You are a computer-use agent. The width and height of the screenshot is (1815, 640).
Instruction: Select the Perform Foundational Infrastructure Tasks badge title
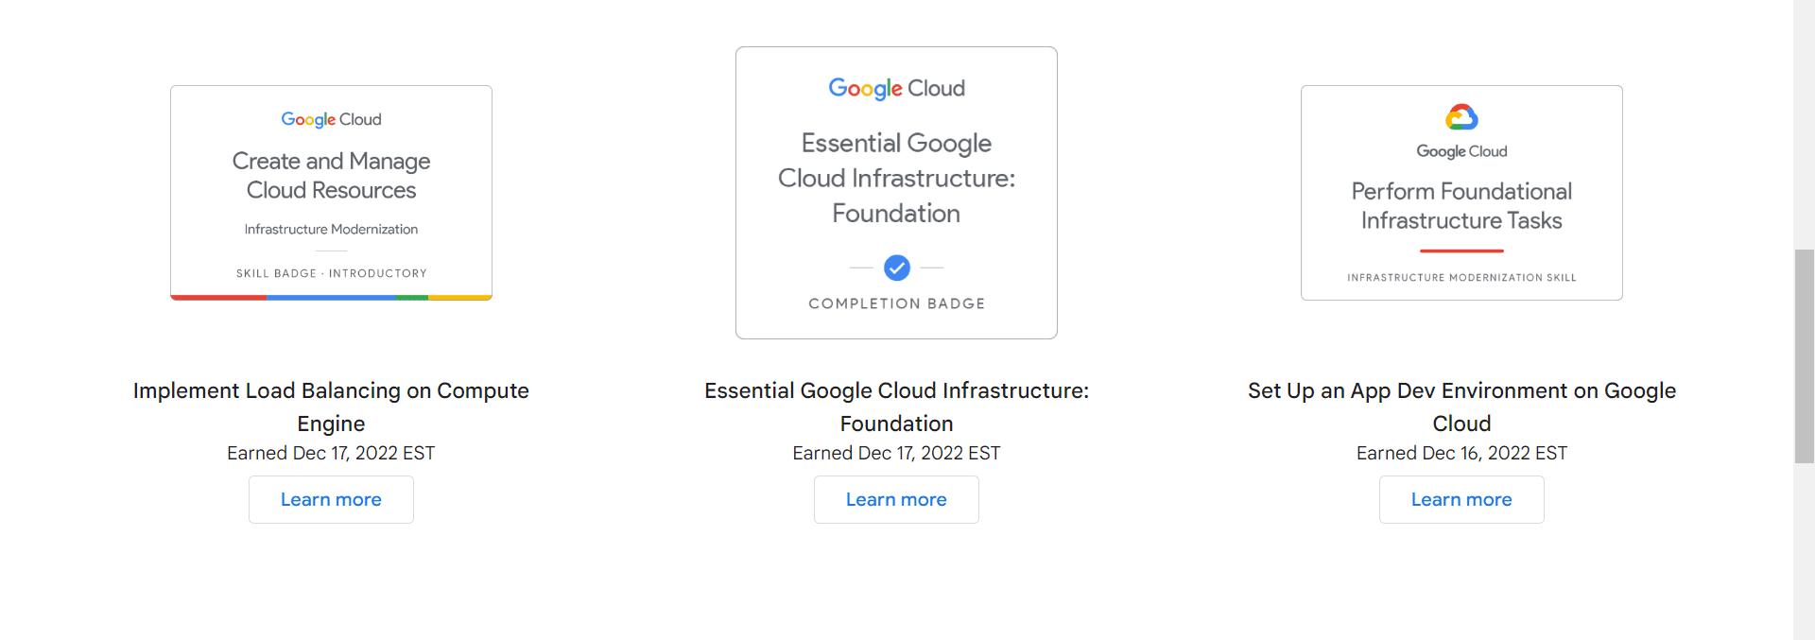coord(1461,206)
